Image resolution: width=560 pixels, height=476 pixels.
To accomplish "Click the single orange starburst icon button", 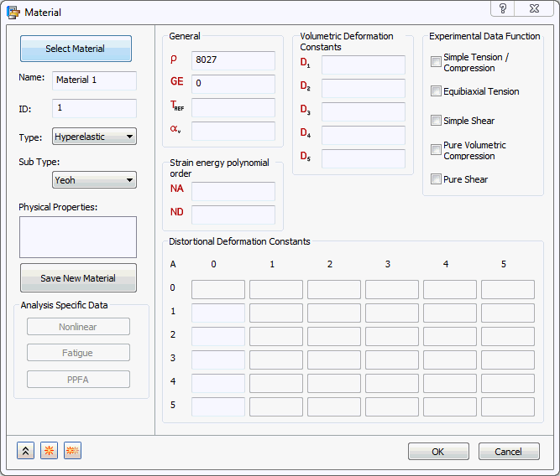I will click(49, 451).
